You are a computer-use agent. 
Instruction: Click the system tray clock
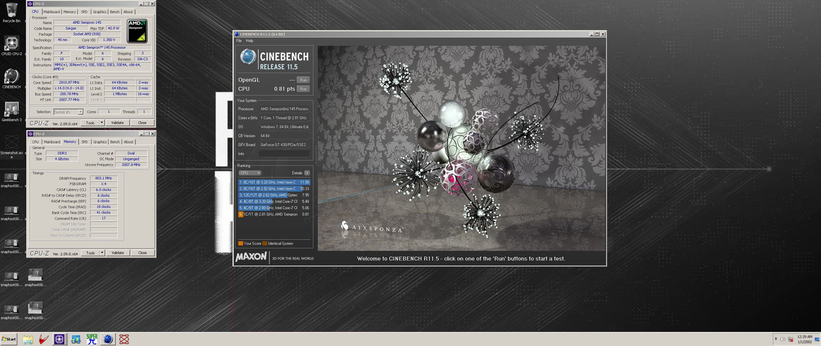point(805,339)
